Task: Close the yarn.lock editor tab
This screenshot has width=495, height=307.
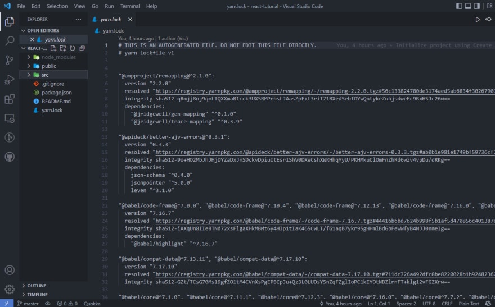Action: (x=130, y=20)
